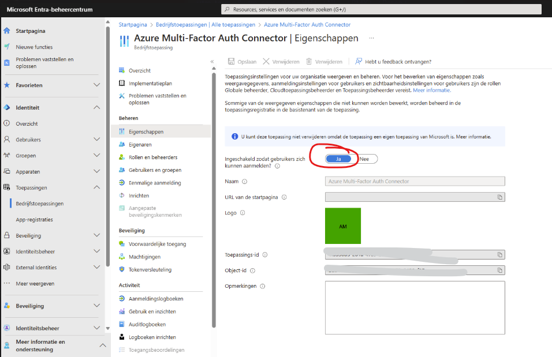The height and width of the screenshot is (357, 552).
Task: Open the more options ellipsis by title
Action: point(371,38)
